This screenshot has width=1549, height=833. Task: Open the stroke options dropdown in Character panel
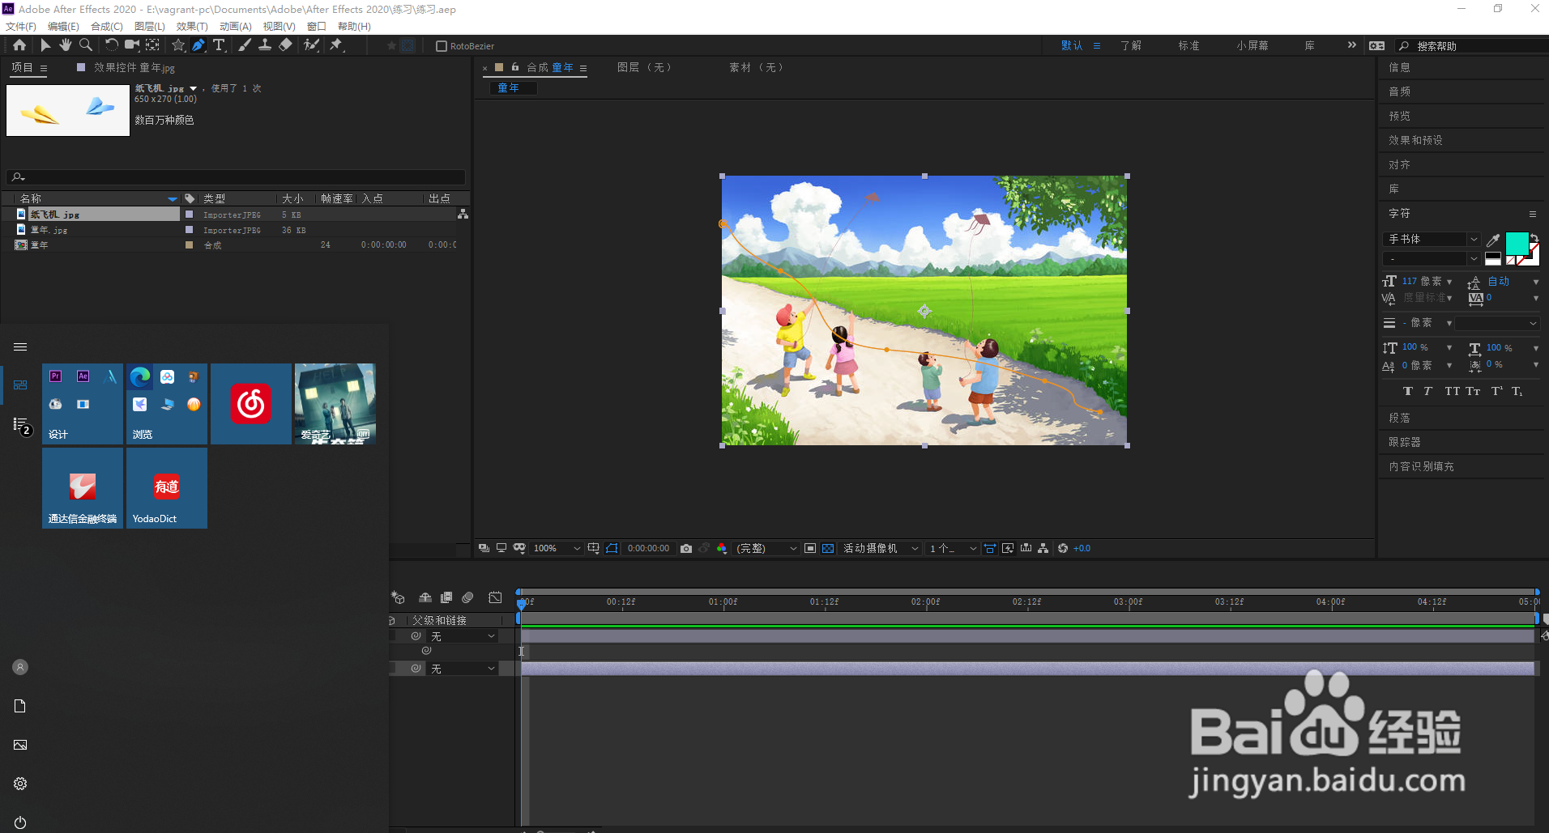pyautogui.click(x=1497, y=323)
